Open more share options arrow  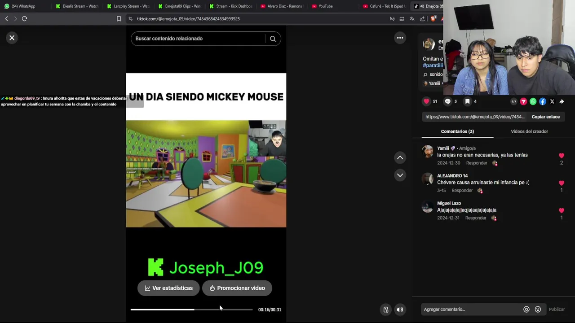tap(562, 101)
